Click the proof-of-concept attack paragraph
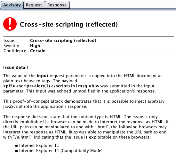This screenshot has width=176, height=160. tap(84, 104)
